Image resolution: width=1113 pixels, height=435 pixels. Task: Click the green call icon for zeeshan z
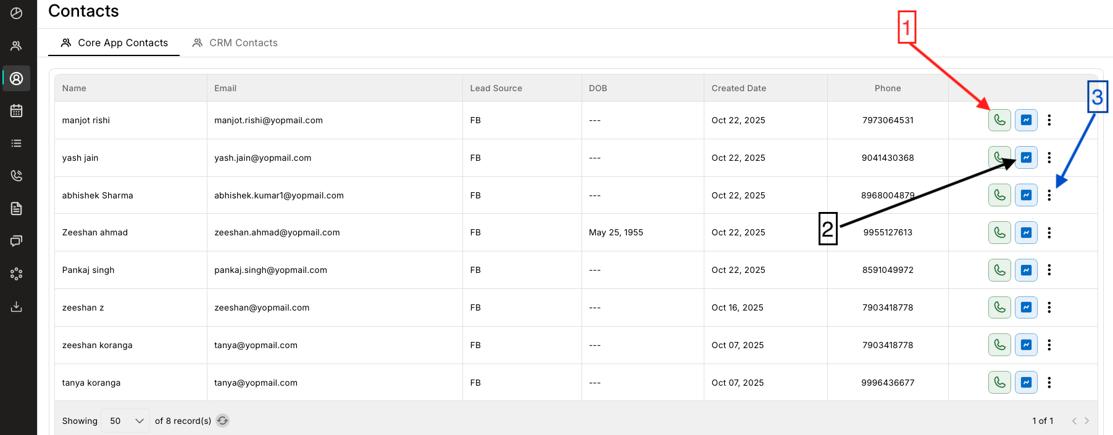[999, 307]
